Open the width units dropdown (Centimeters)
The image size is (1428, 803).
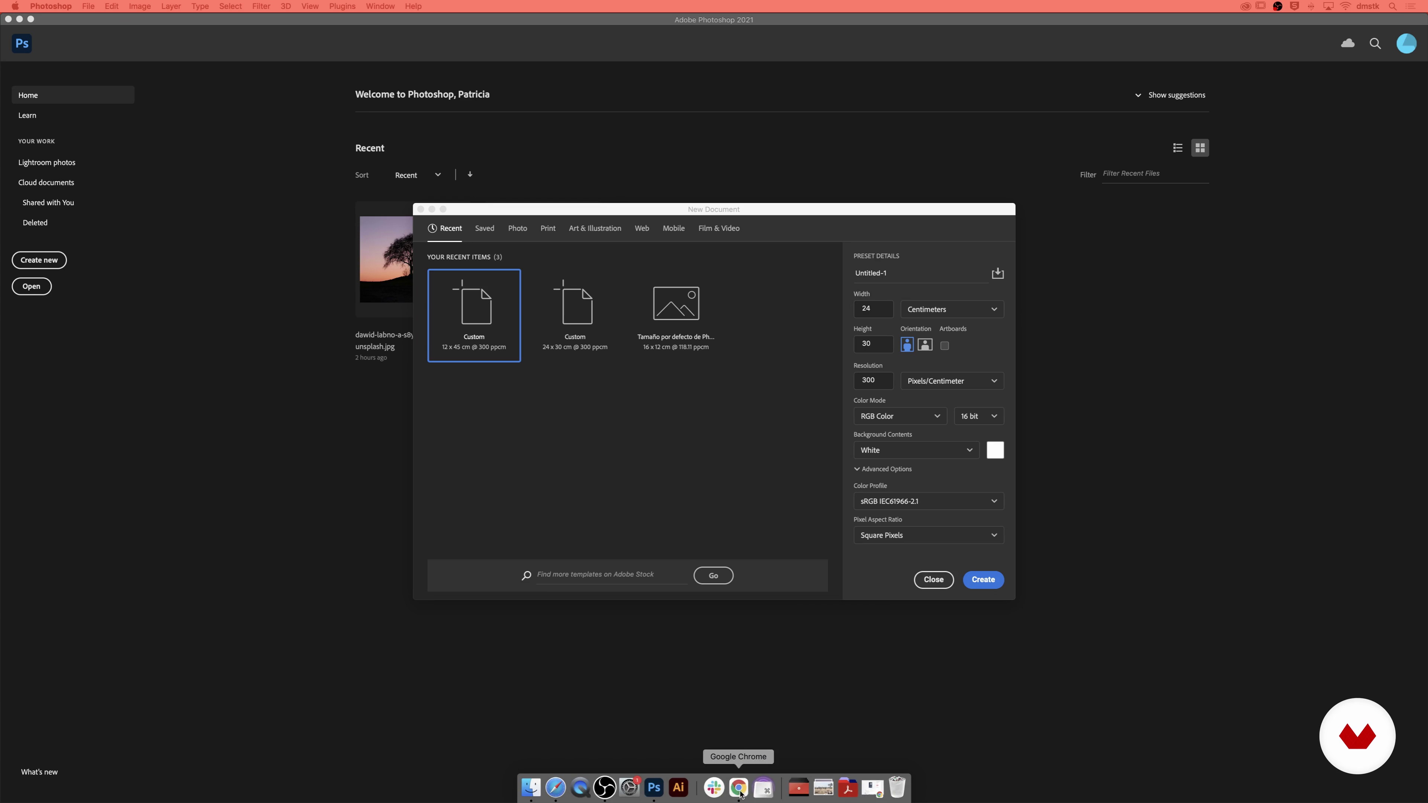[952, 309]
